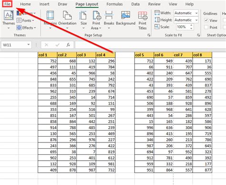This screenshot has width=226, height=185.
Task: Launch the Page Setup dialog launcher
Action: [149, 35]
